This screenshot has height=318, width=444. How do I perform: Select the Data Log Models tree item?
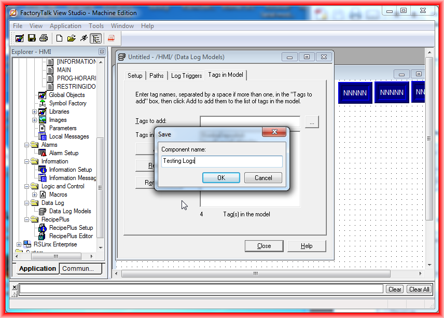pyautogui.click(x=70, y=211)
